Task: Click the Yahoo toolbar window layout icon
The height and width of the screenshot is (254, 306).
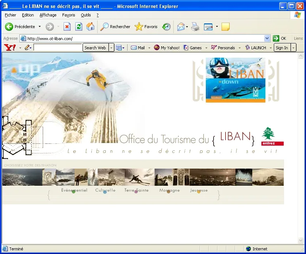Action: [119, 48]
